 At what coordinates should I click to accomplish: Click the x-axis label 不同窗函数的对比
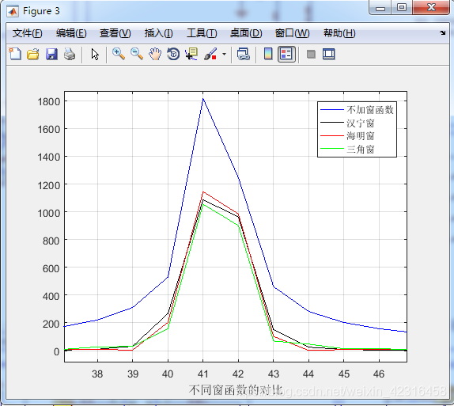tap(236, 390)
